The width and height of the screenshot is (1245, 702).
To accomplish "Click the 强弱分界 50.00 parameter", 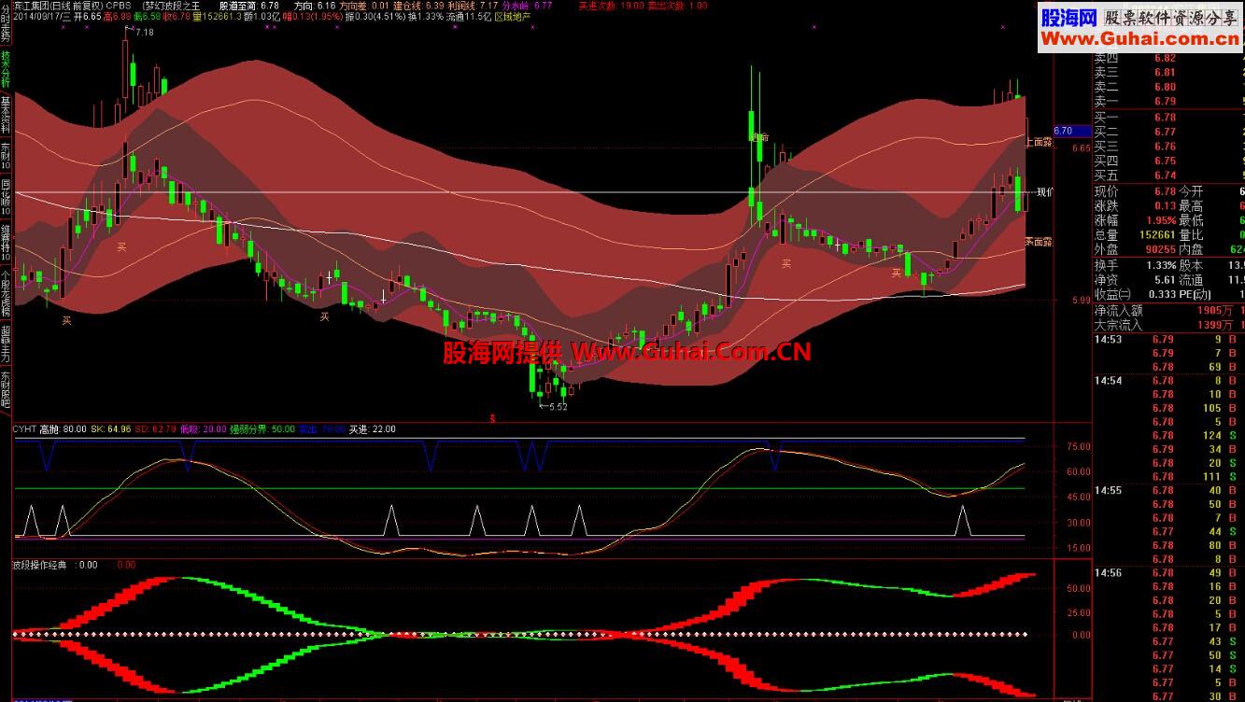I will tap(262, 429).
